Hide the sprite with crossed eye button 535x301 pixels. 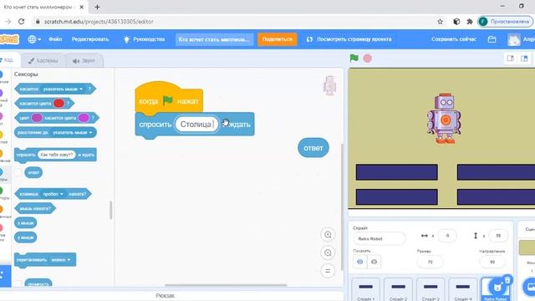pyautogui.click(x=374, y=262)
